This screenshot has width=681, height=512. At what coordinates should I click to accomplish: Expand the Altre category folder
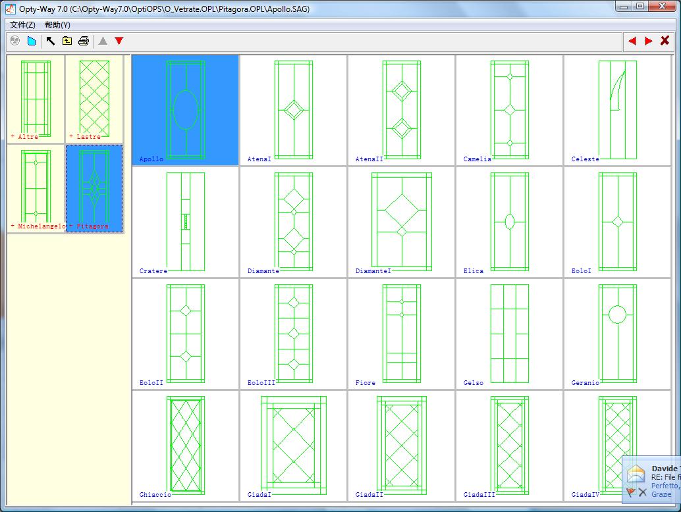point(36,99)
